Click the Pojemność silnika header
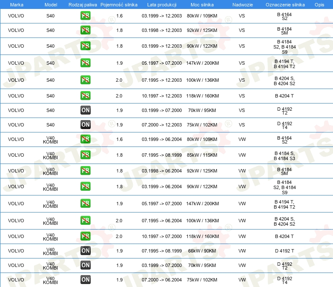333x287 pixels. click(119, 4)
